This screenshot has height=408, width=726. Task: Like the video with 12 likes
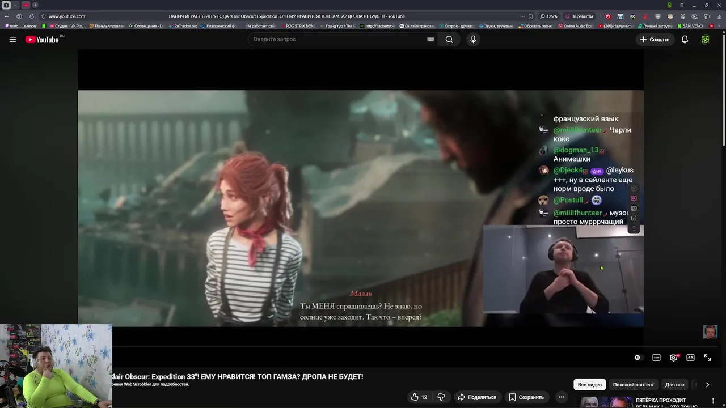click(419, 397)
